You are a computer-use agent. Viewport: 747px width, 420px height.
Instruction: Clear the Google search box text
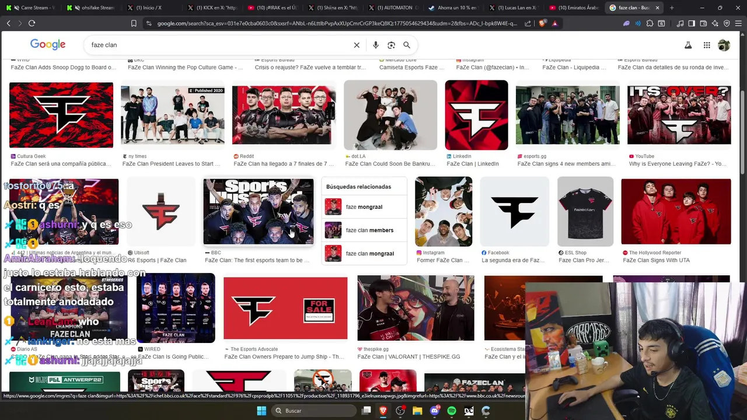click(357, 45)
